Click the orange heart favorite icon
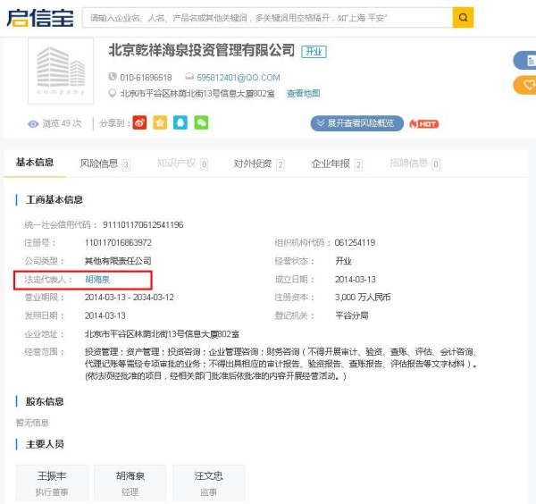The width and height of the screenshot is (536, 504). 526,85
